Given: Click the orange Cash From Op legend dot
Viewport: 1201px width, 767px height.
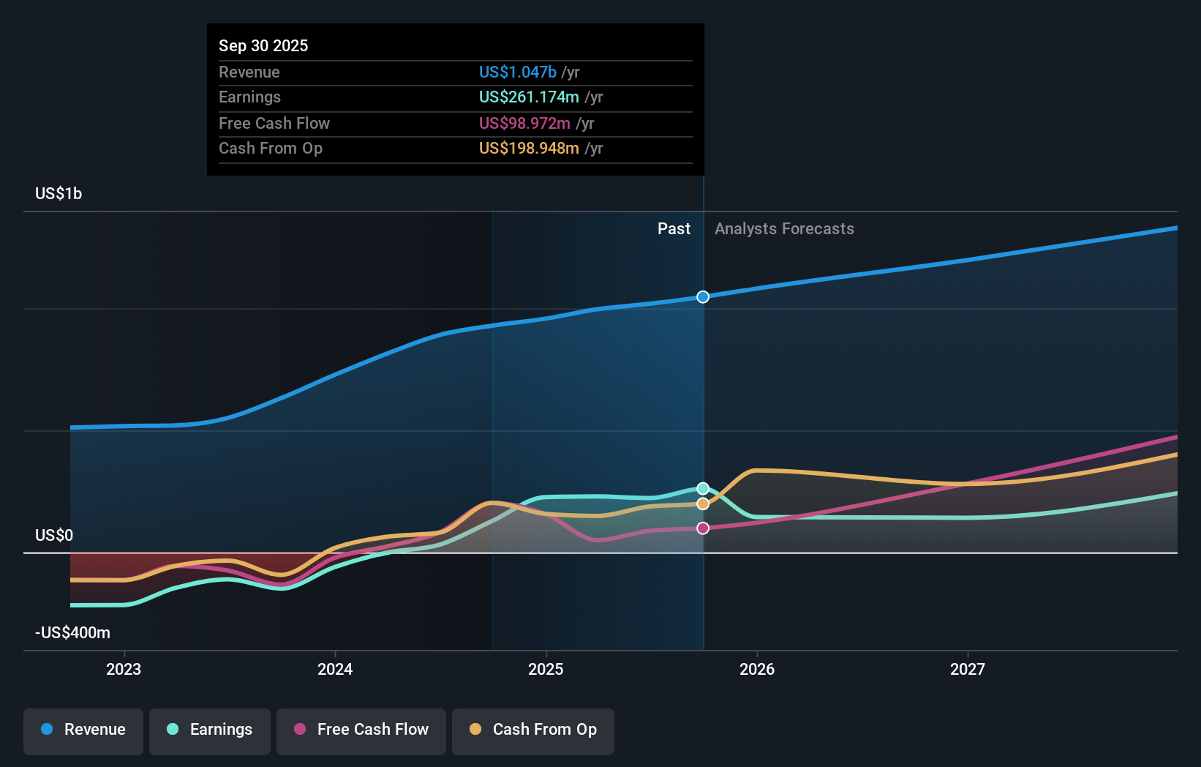Looking at the screenshot, I should point(476,730).
